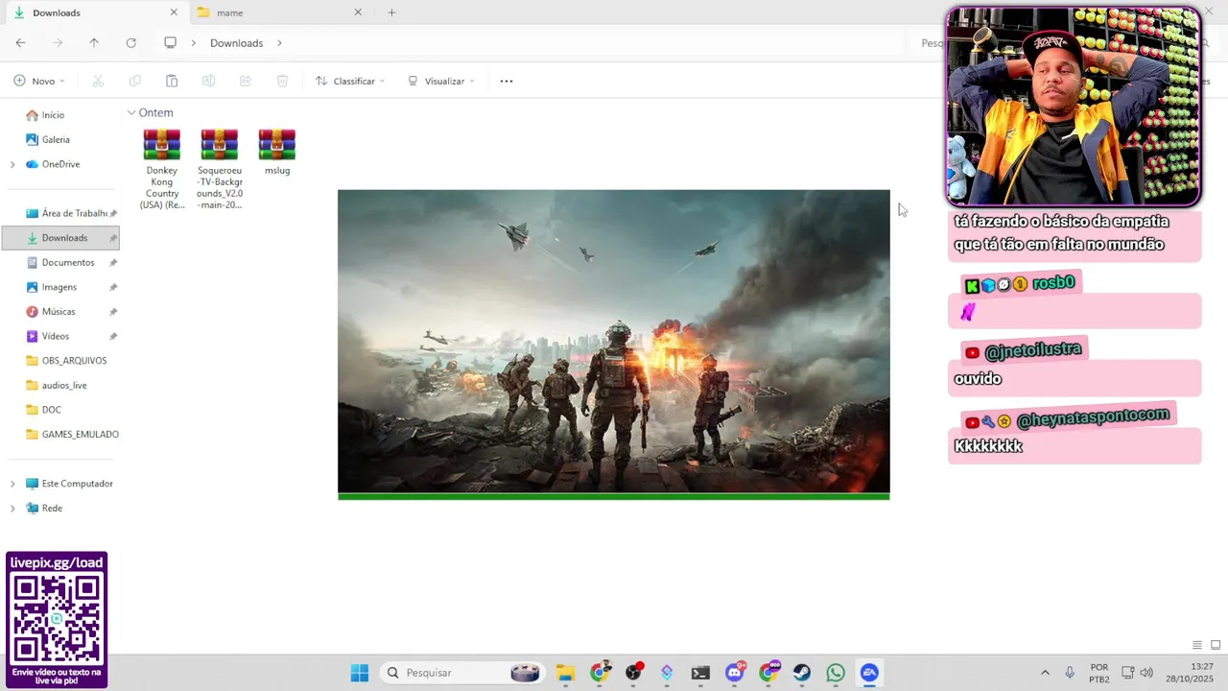This screenshot has width=1228, height=691.
Task: Click the Delete trash icon
Action: (282, 82)
